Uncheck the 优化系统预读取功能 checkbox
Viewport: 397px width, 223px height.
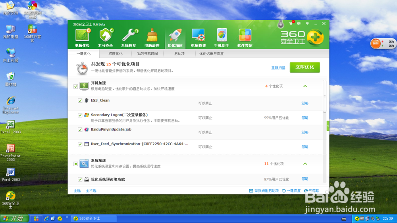click(x=80, y=179)
